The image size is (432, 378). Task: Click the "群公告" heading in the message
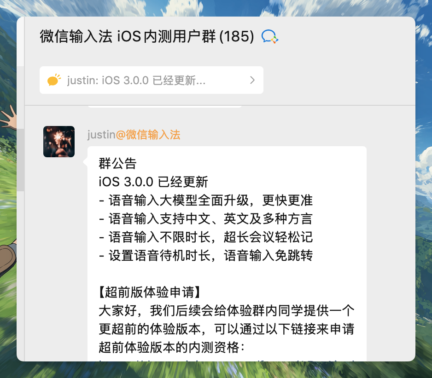(117, 163)
